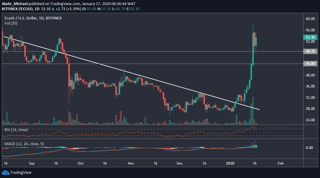Click the Alade_Michael username link
The height and width of the screenshot is (178, 320).
pyautogui.click(x=14, y=4)
